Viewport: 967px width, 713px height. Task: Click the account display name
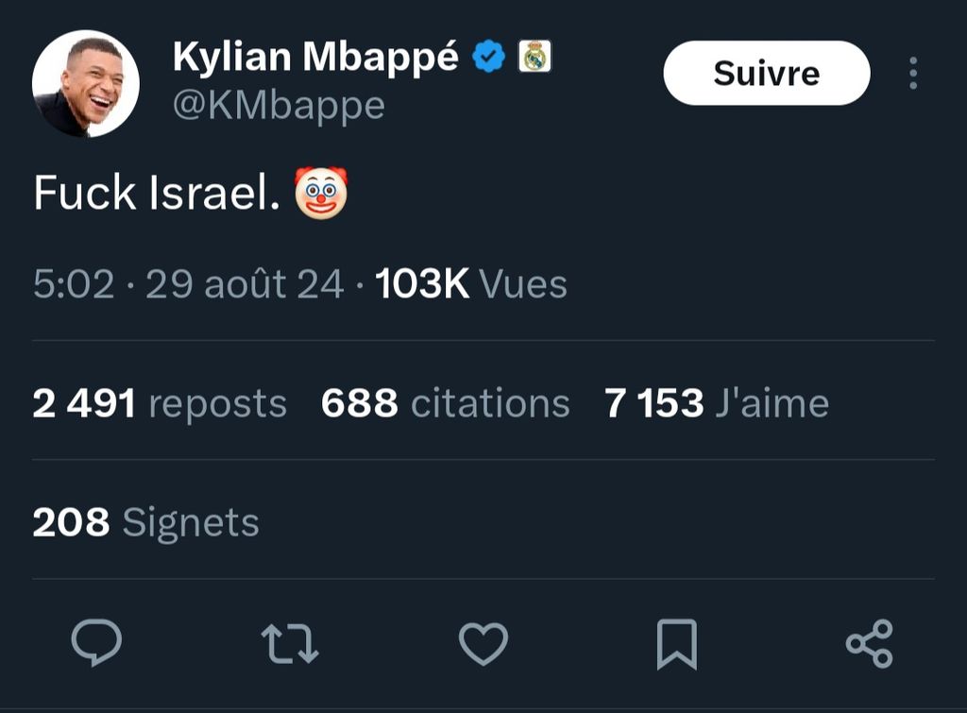pos(315,59)
